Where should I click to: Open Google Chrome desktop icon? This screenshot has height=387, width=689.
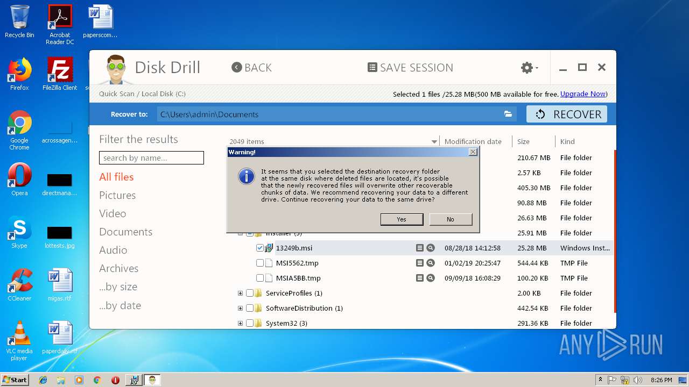pos(19,130)
